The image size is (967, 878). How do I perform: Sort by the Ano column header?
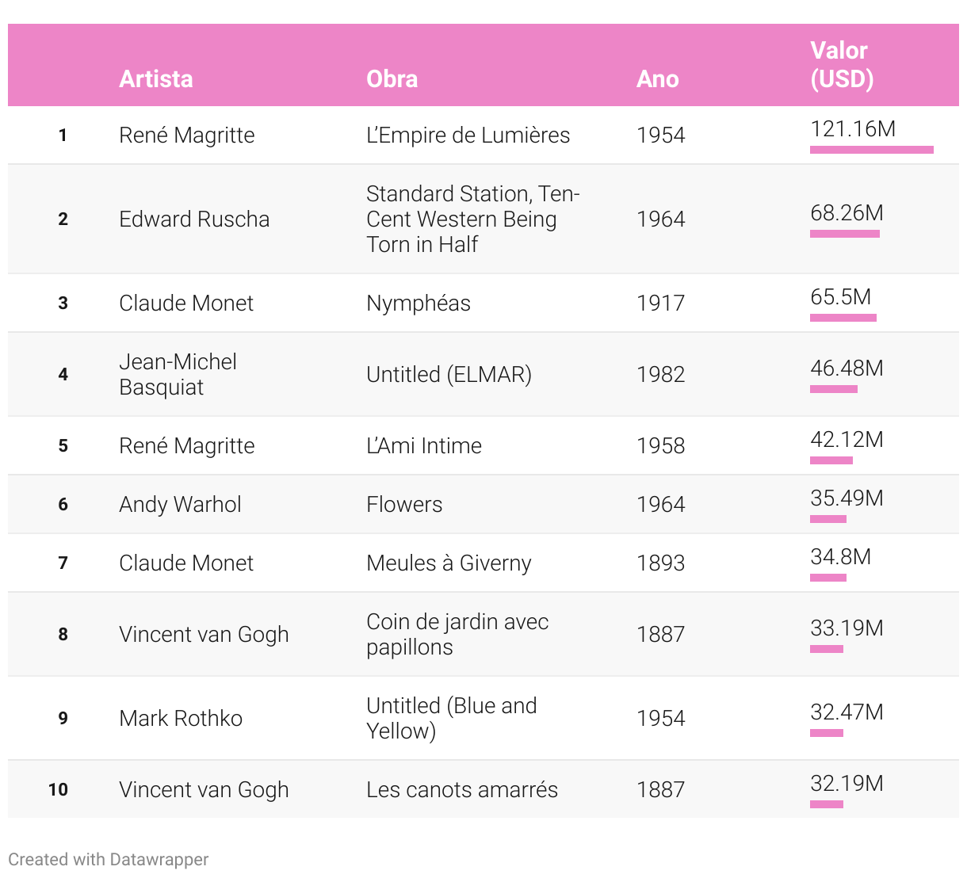tap(657, 79)
